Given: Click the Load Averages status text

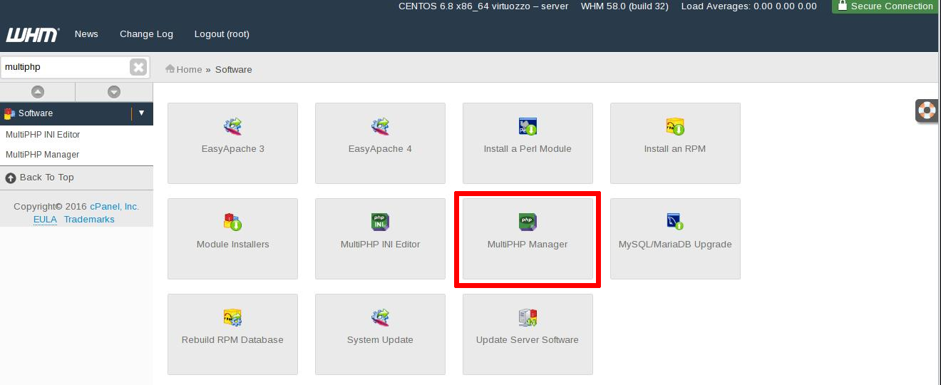Looking at the screenshot, I should [x=749, y=6].
